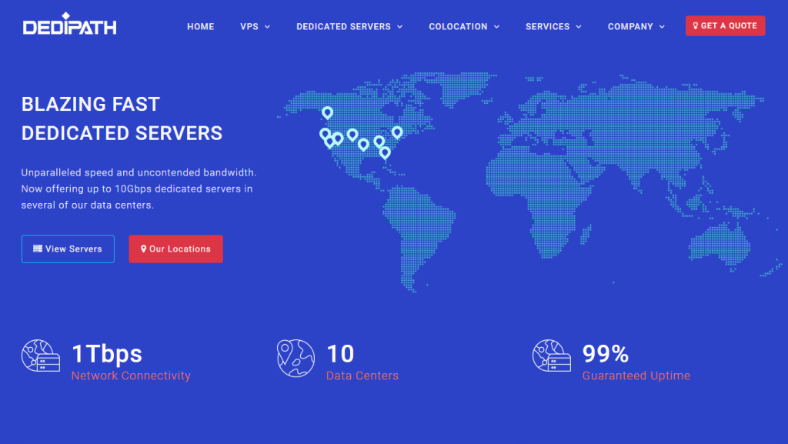The height and width of the screenshot is (444, 788).
Task: Open the HOME menu item
Action: point(201,27)
